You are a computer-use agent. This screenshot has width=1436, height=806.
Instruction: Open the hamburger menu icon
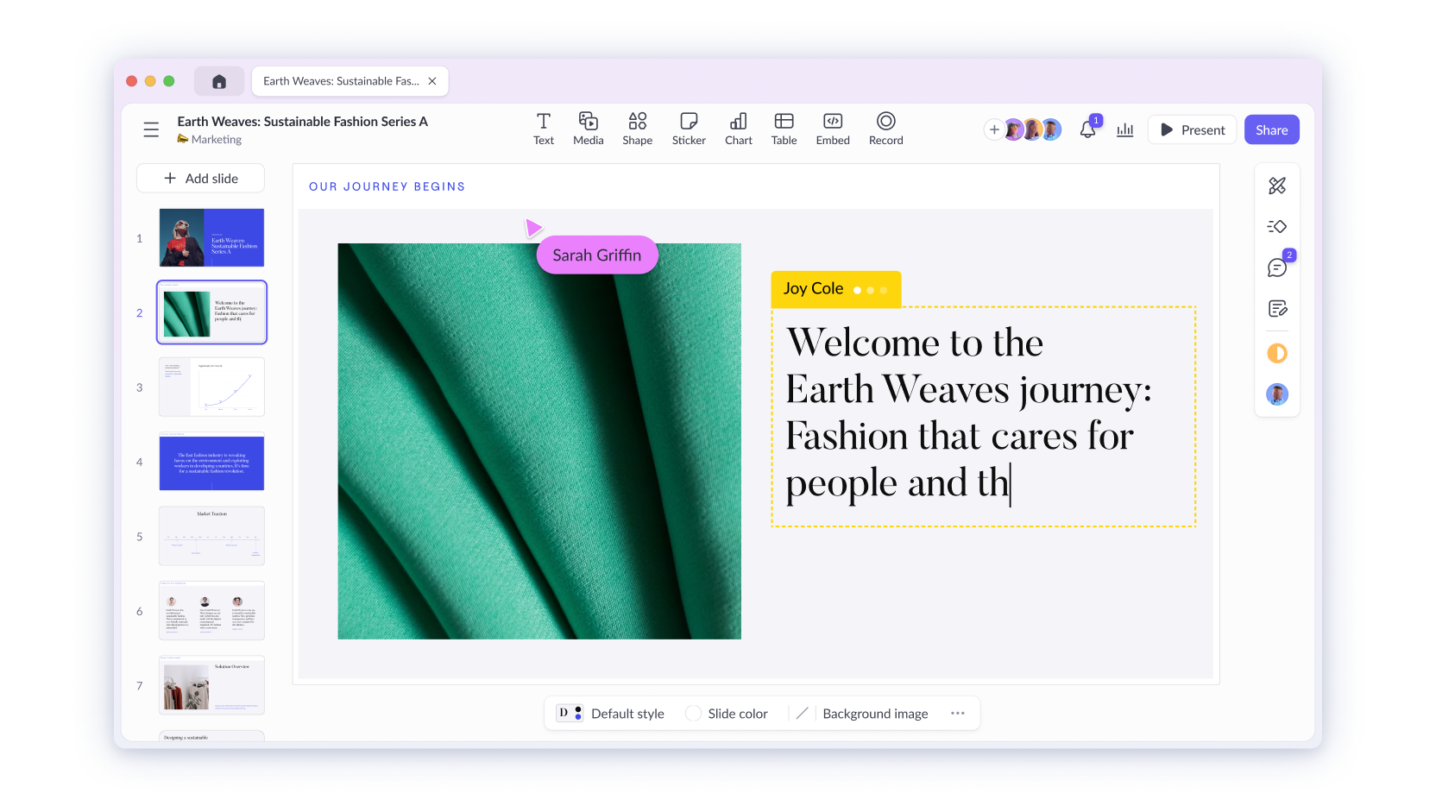[151, 129]
